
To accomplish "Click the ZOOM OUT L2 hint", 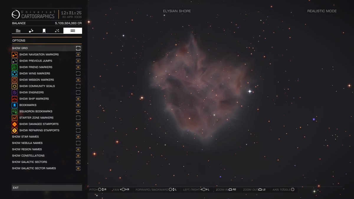I will [x=254, y=190].
